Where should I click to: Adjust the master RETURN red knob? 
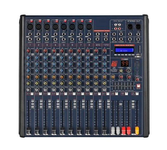pos(121,77)
